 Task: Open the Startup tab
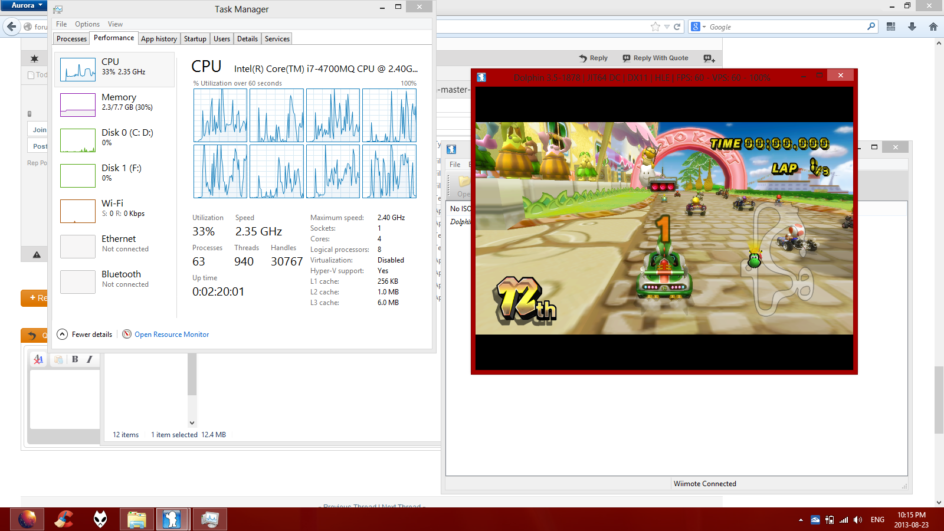click(195, 39)
